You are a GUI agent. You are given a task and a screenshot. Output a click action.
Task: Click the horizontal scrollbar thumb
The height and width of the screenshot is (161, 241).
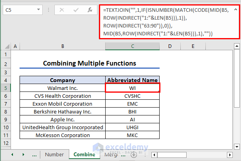(172, 155)
